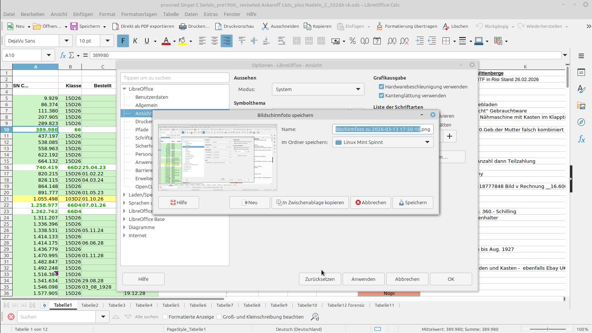Open the save folder dropdown
The height and width of the screenshot is (333, 592).
[383, 142]
